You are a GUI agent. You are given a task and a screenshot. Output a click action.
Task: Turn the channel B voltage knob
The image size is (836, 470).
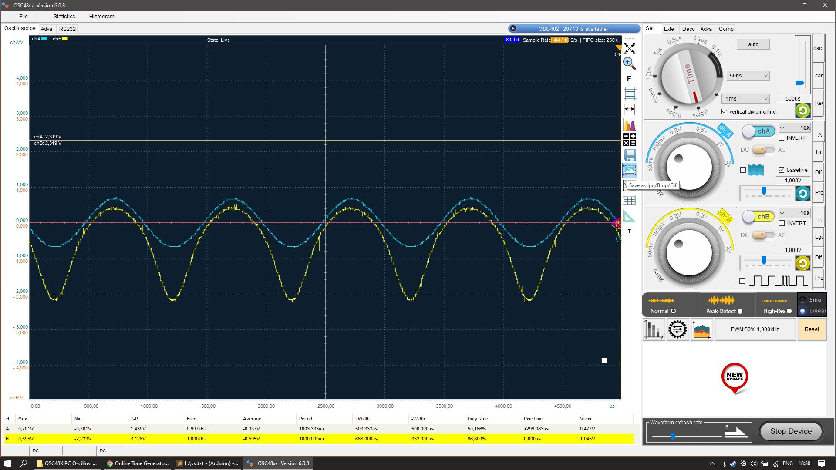coord(689,253)
